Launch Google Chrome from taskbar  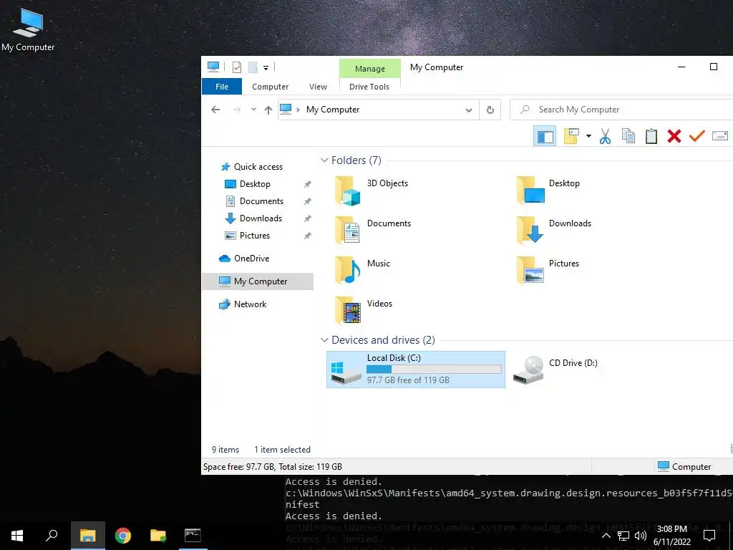123,536
